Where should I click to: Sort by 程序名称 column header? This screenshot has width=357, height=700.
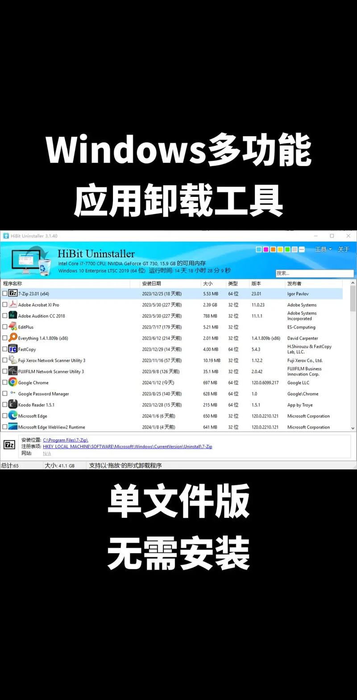[x=65, y=283]
